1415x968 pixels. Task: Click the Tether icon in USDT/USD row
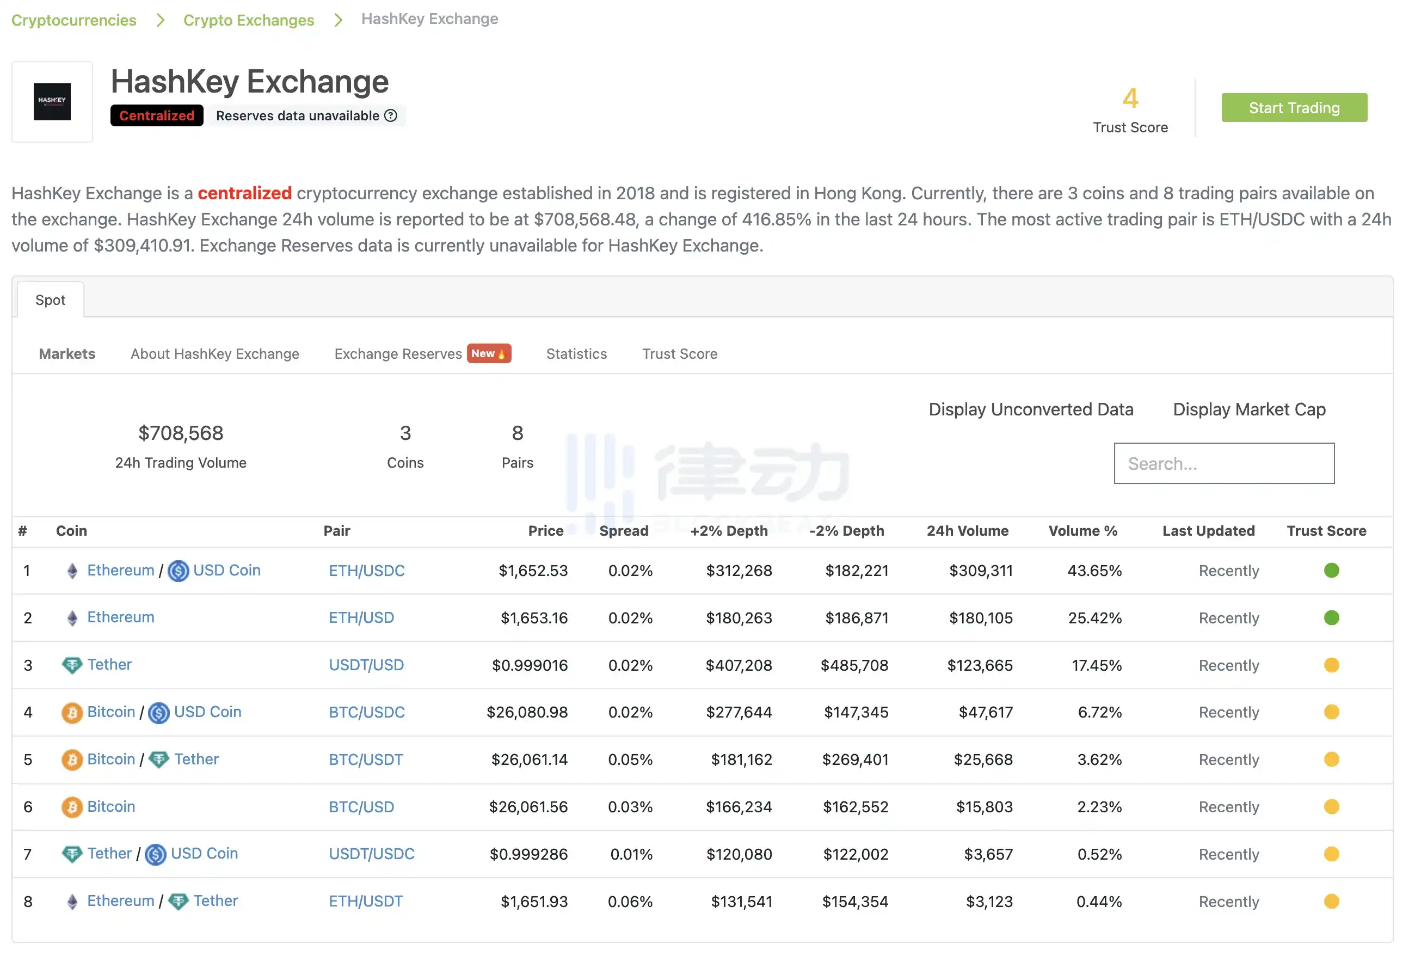point(72,665)
